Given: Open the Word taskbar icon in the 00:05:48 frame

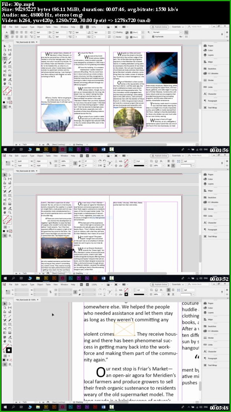Looking at the screenshot, I should [x=103, y=407].
